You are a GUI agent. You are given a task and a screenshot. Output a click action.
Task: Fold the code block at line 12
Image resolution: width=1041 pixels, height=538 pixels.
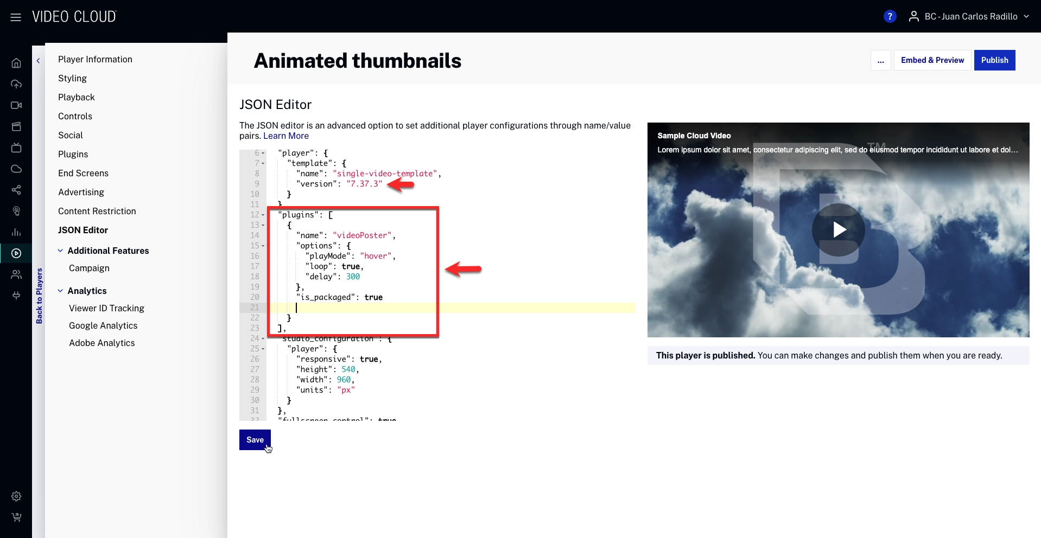(x=263, y=215)
